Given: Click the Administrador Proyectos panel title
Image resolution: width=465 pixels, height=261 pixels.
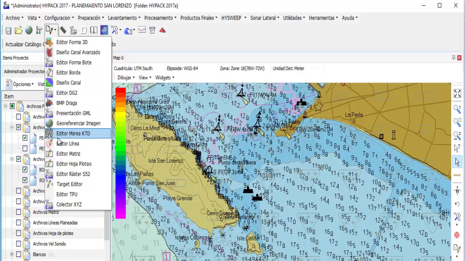Looking at the screenshot, I should [x=24, y=71].
